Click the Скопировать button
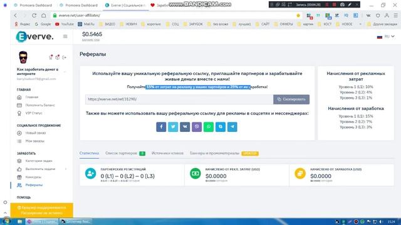 [x=291, y=99]
